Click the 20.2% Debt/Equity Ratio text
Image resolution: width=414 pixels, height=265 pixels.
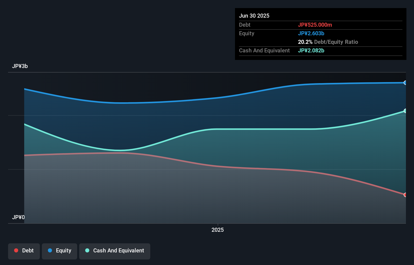(x=328, y=42)
